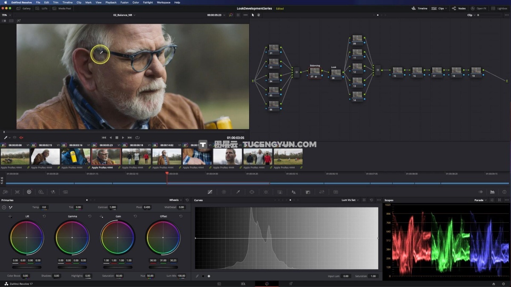The width and height of the screenshot is (511, 287).
Task: Open viewer three-dot options menu
Action: (245, 15)
